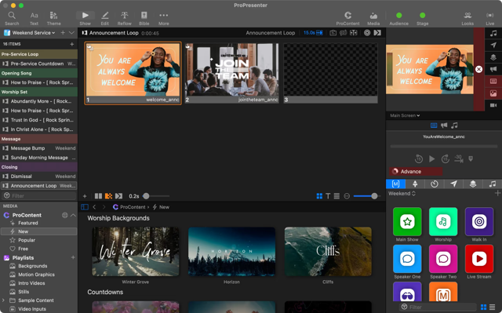
Task: Select the Worship macro icon
Action: 443,221
